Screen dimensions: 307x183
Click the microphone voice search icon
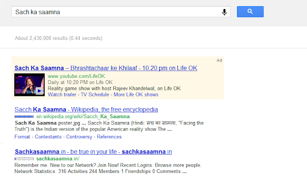[x=224, y=12]
